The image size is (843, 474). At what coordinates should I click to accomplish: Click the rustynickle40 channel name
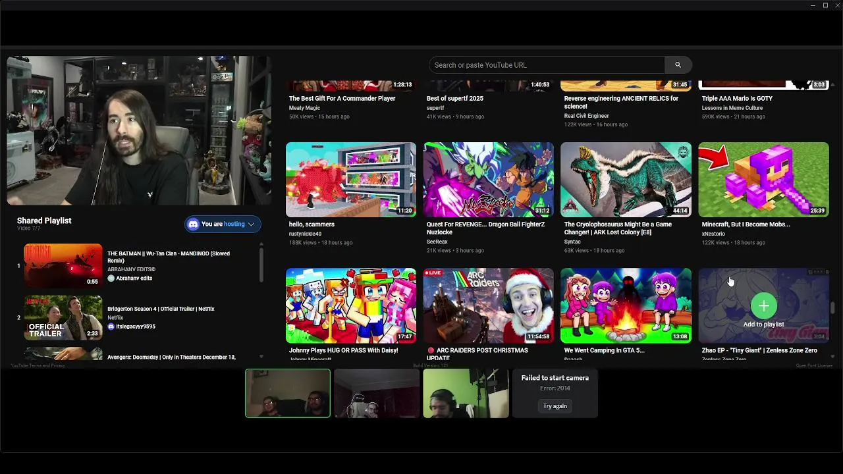click(x=305, y=234)
